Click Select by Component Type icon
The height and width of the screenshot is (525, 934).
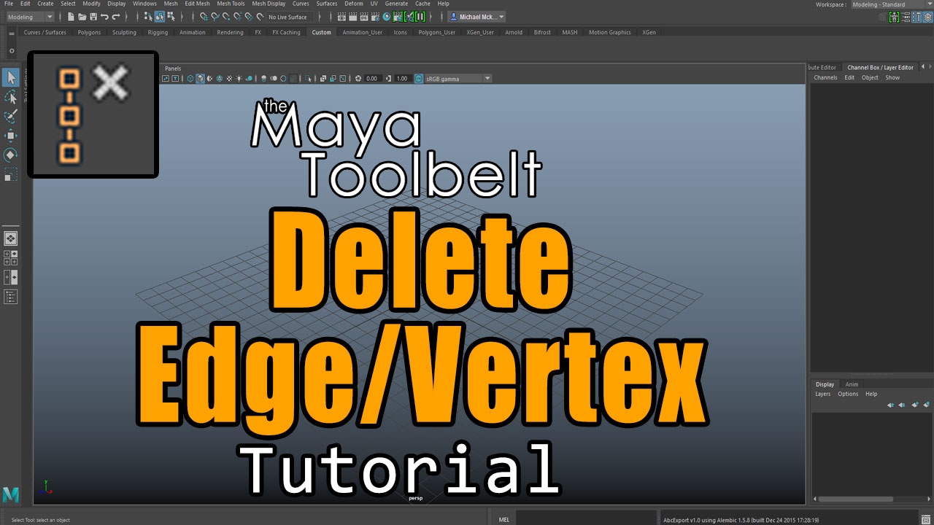point(171,17)
